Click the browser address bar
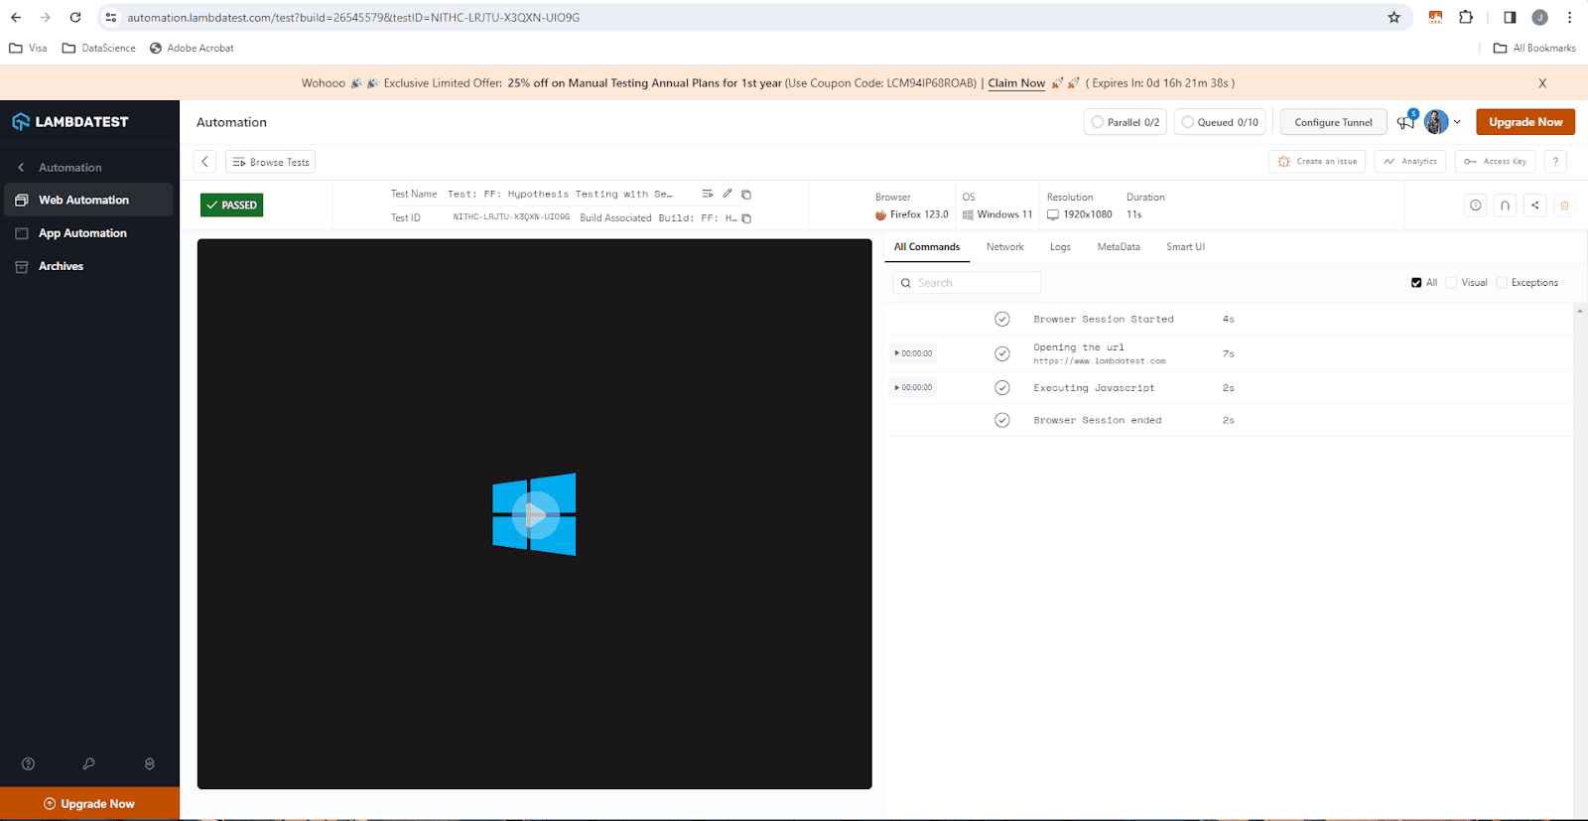1588x821 pixels. 744,17
